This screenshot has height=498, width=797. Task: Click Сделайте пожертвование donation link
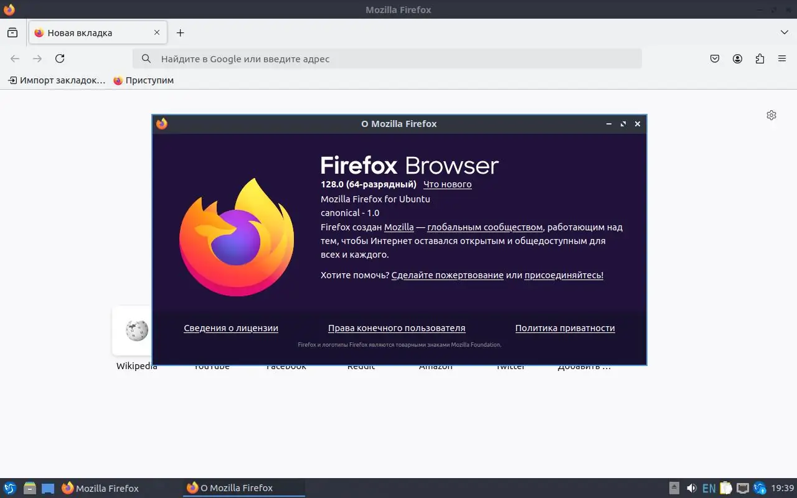coord(448,275)
